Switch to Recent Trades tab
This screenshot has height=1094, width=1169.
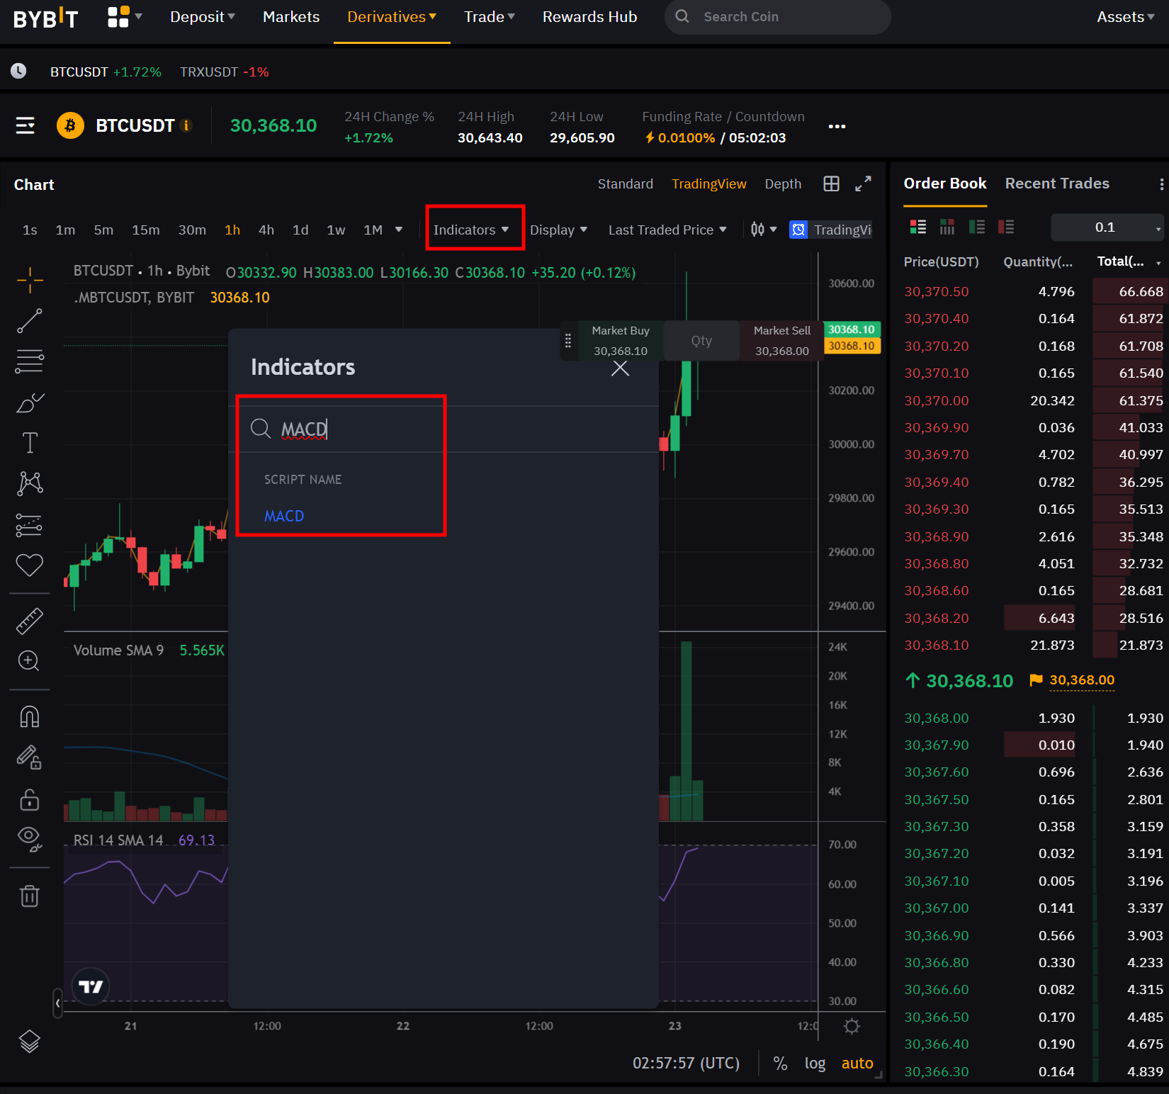(x=1057, y=184)
